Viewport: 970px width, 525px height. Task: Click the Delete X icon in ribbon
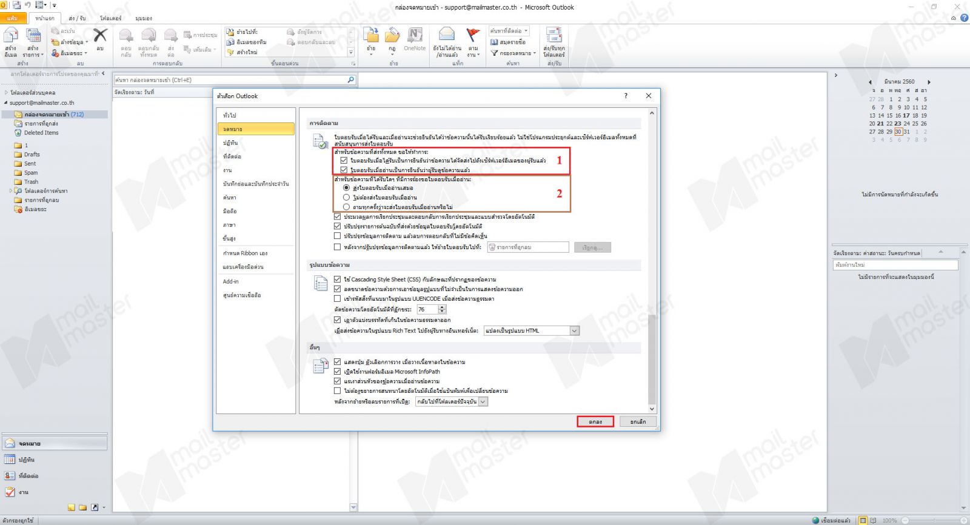[100, 35]
